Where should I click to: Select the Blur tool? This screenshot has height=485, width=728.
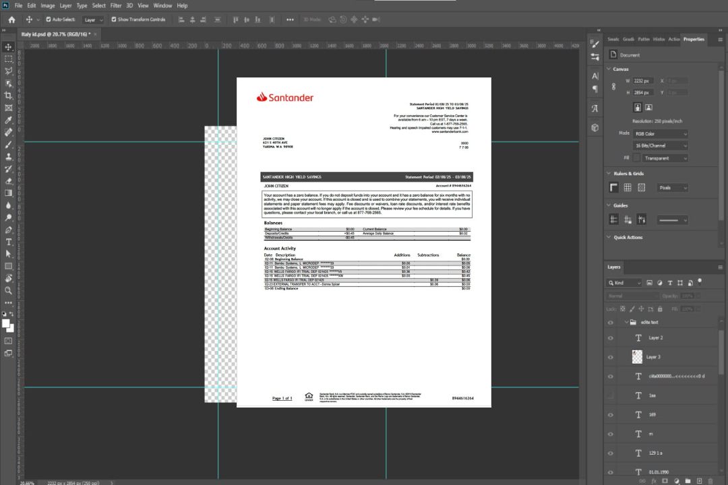point(8,205)
